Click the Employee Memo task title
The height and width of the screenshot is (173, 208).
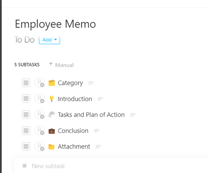point(55,24)
